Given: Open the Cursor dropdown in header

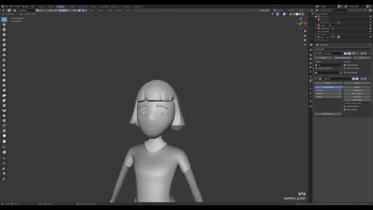Looking at the screenshot, I should [x=129, y=10].
